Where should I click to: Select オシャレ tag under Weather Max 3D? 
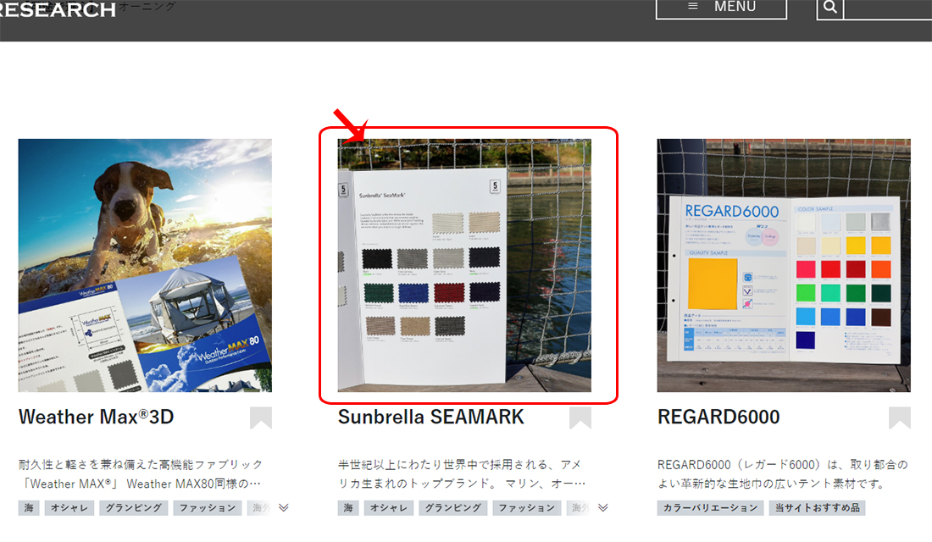pos(69,507)
